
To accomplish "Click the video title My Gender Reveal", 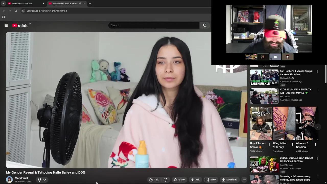I will (45, 172).
